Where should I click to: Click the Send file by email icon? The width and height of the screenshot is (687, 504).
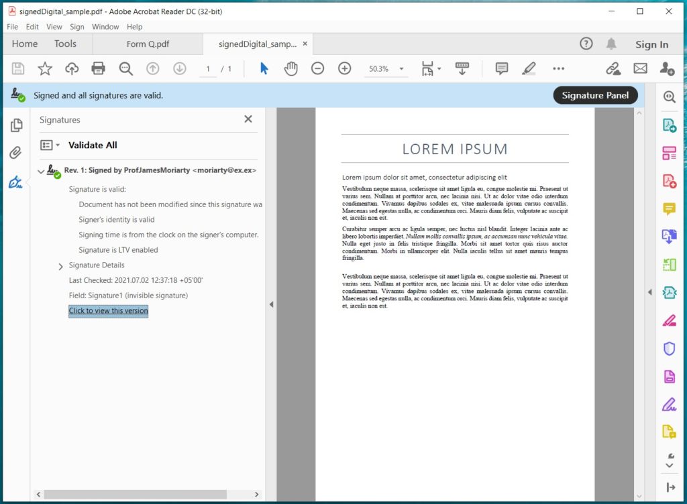click(x=640, y=68)
